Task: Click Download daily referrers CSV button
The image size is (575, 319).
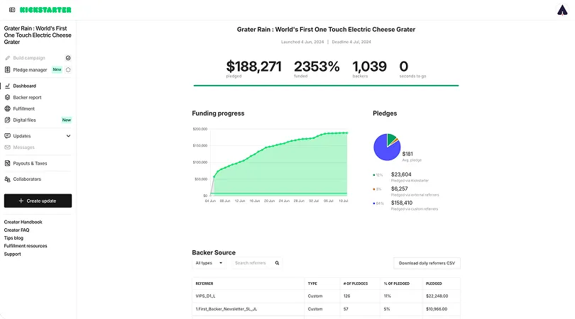Action: click(x=427, y=263)
